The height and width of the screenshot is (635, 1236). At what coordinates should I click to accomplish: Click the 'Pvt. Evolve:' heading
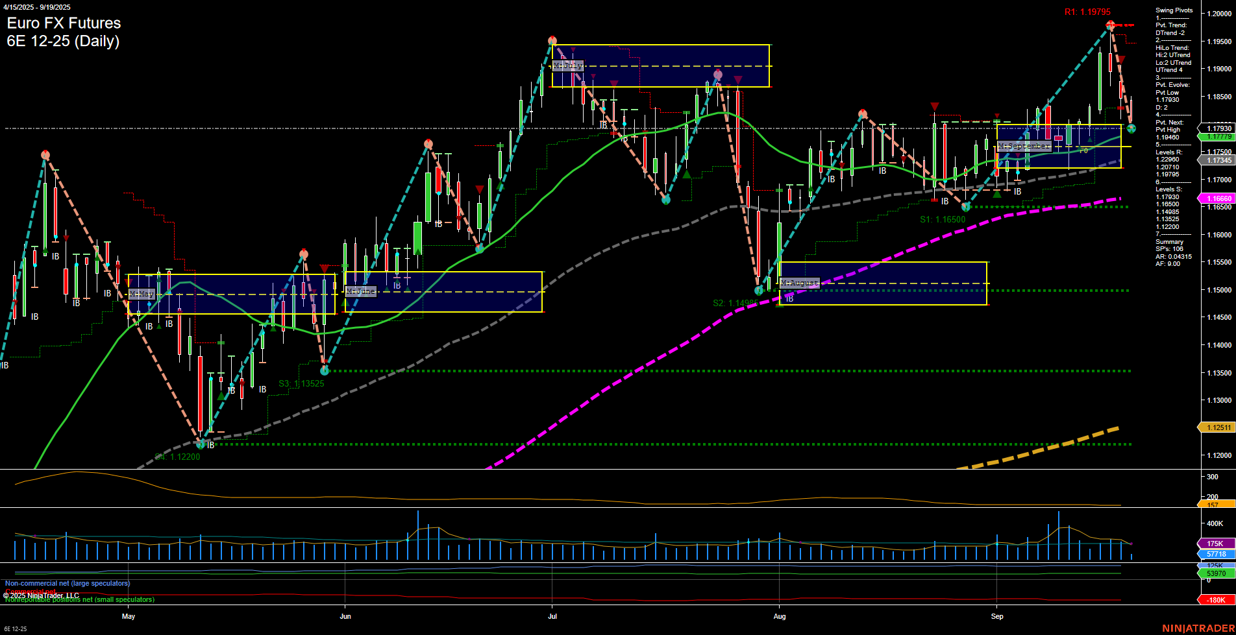(x=1173, y=85)
